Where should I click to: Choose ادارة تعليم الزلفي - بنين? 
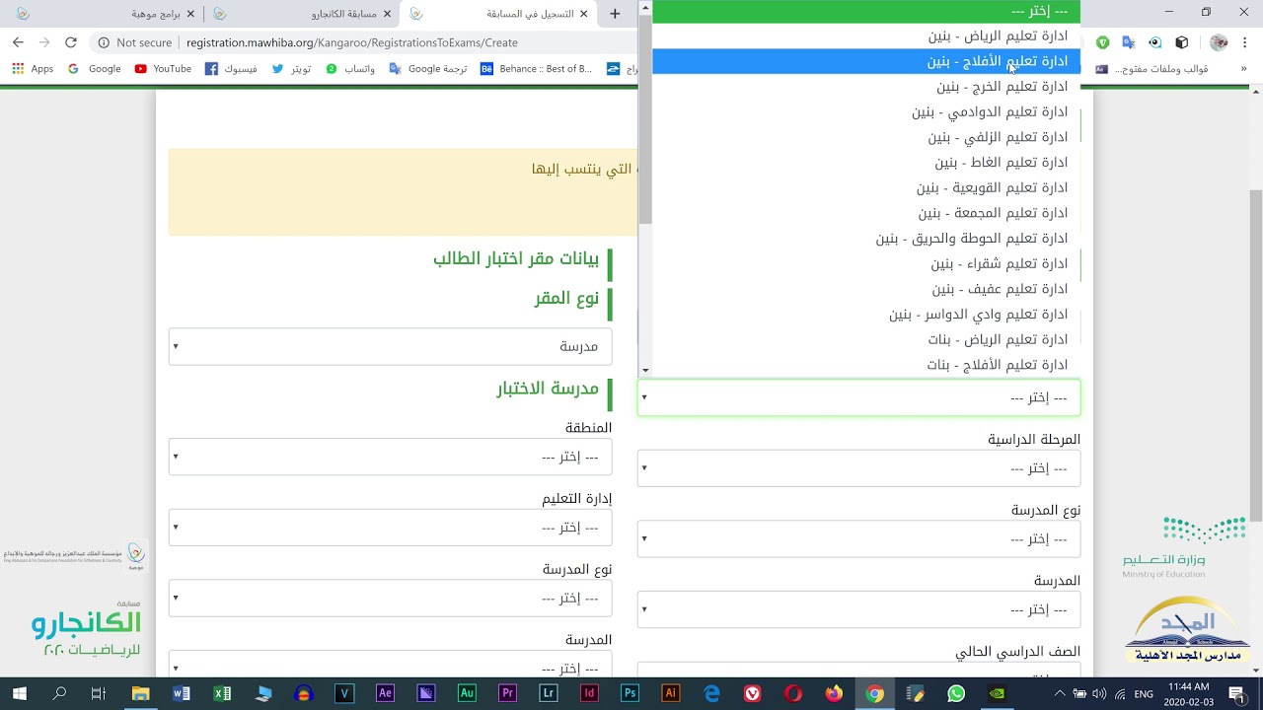[x=866, y=137]
